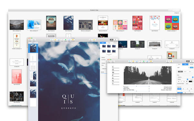This screenshot has width=194, height=121.
Task: Select left text alignment button
Action: (179, 89)
